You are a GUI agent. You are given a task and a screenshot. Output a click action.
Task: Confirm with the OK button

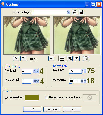32,109
